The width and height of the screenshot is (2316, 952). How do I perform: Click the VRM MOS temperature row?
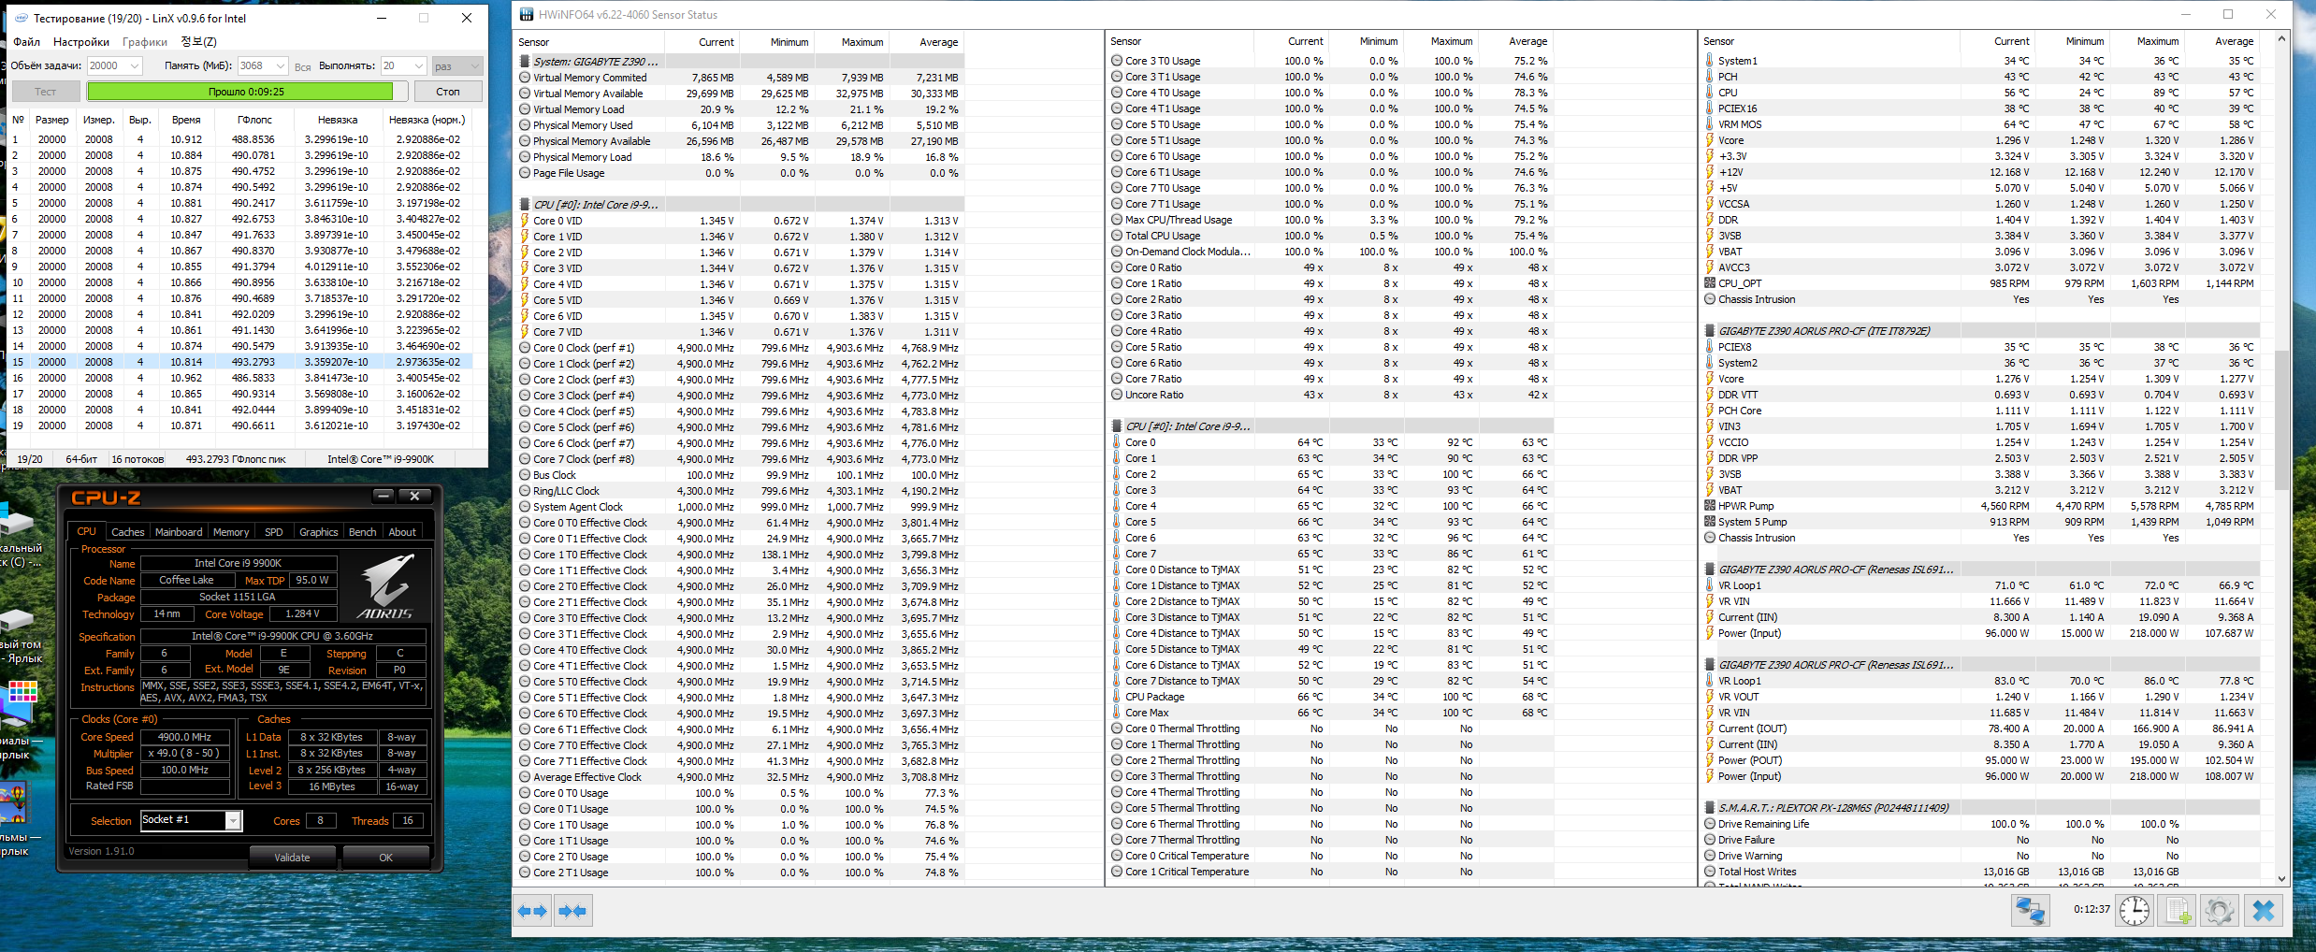(x=1979, y=124)
